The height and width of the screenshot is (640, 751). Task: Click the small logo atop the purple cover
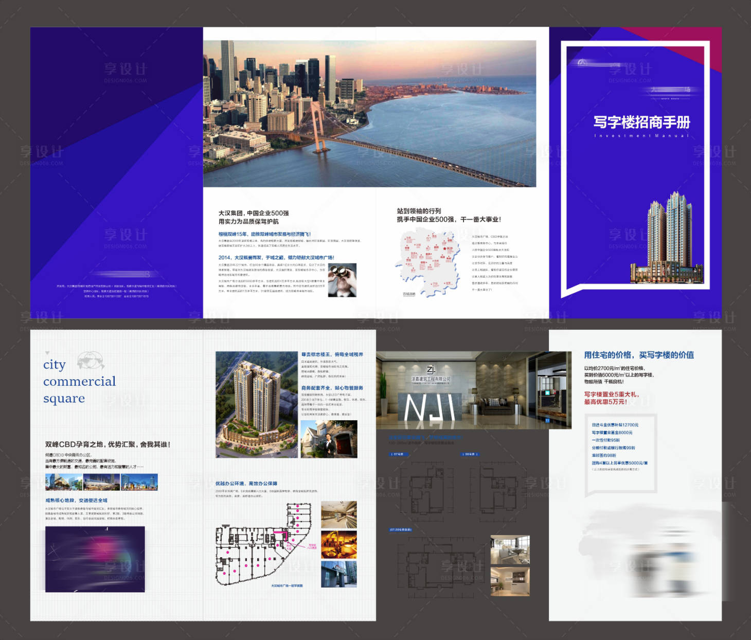pyautogui.click(x=582, y=63)
